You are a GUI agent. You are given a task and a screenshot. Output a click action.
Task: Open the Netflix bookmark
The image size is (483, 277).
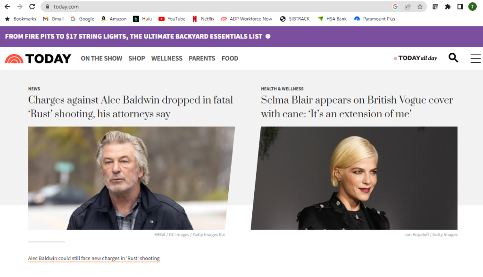pyautogui.click(x=203, y=19)
